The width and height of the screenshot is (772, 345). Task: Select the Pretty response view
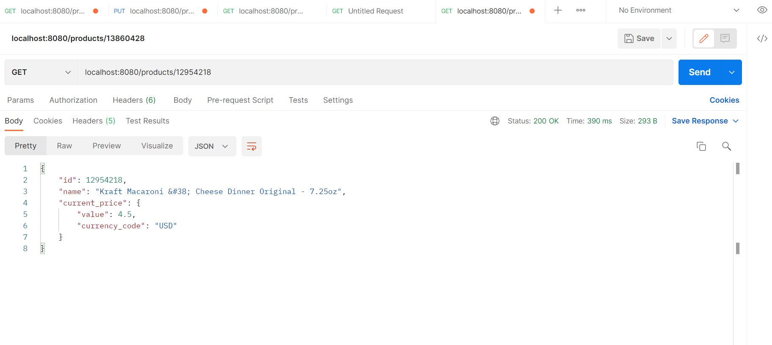pyautogui.click(x=26, y=146)
